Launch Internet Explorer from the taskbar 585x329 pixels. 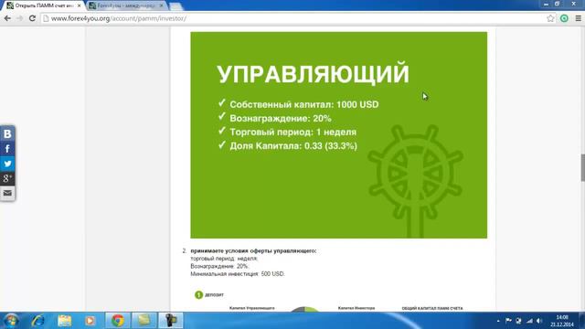click(38, 321)
